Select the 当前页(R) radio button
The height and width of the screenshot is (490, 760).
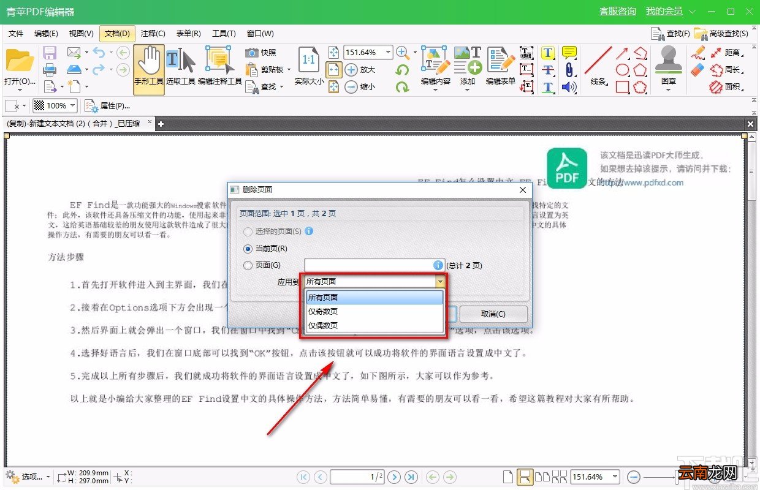248,249
